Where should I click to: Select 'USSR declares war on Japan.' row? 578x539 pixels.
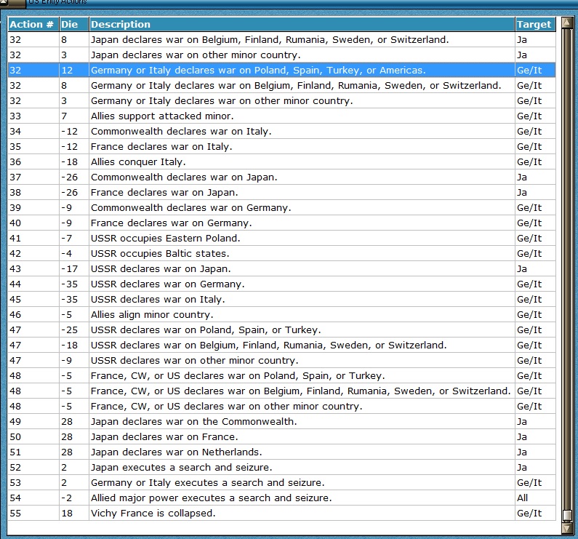(281, 268)
